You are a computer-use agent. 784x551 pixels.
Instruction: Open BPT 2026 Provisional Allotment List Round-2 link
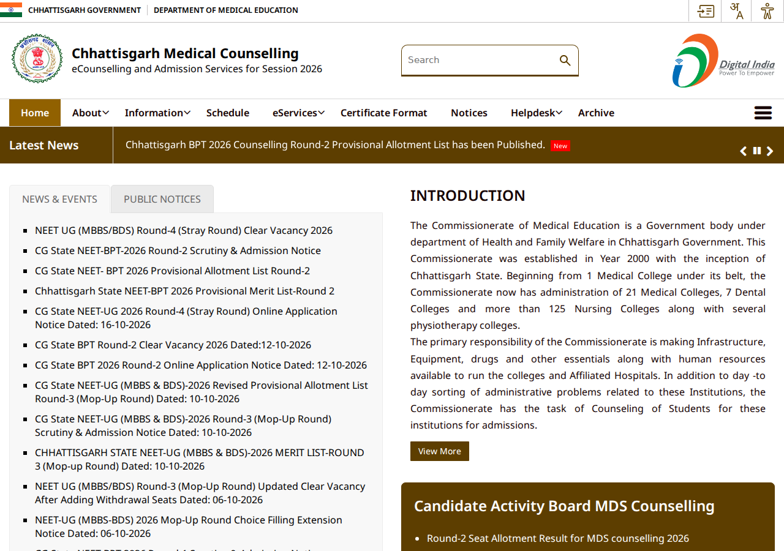tap(172, 271)
